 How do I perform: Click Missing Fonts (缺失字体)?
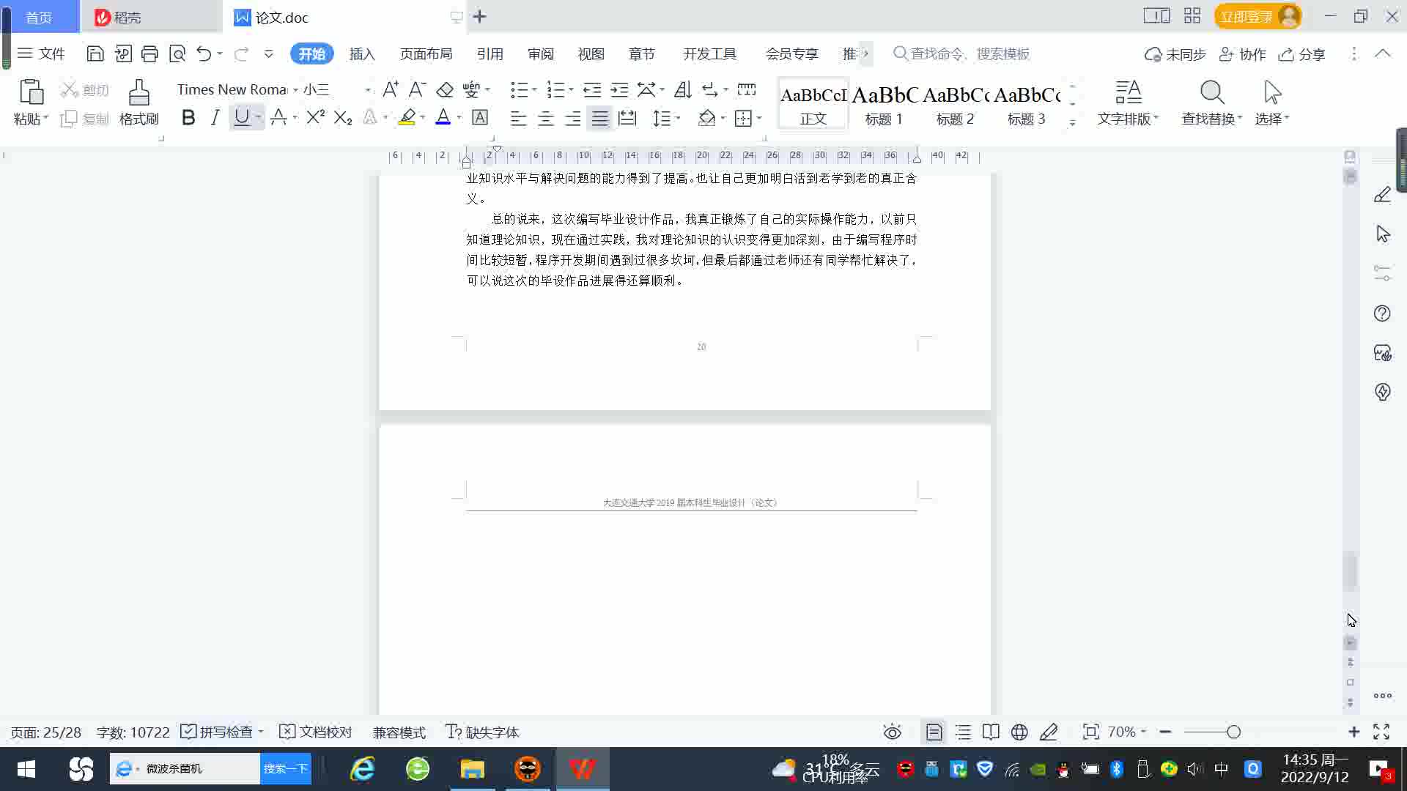click(x=482, y=732)
